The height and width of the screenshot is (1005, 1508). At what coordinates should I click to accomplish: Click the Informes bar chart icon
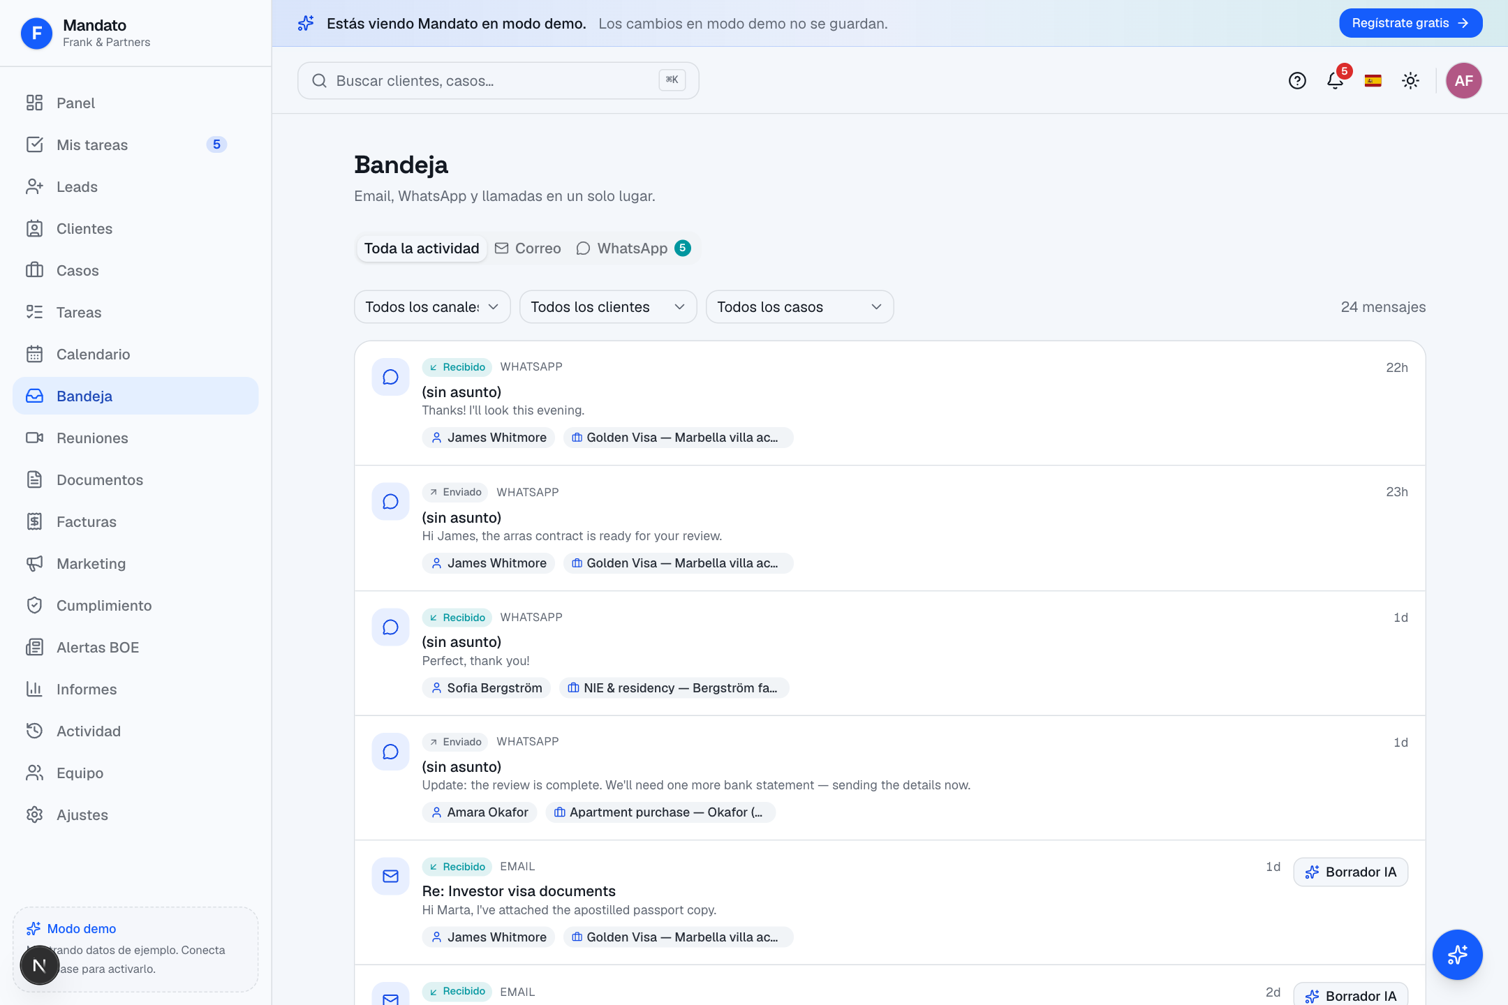[34, 690]
